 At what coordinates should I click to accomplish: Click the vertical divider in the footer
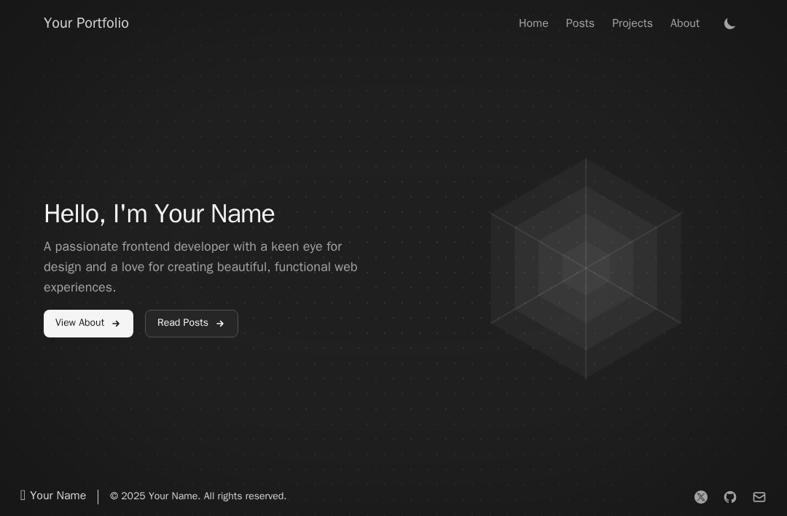tap(98, 496)
